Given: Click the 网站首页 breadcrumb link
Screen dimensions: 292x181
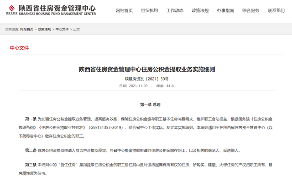Looking at the screenshot, I should 26,29.
